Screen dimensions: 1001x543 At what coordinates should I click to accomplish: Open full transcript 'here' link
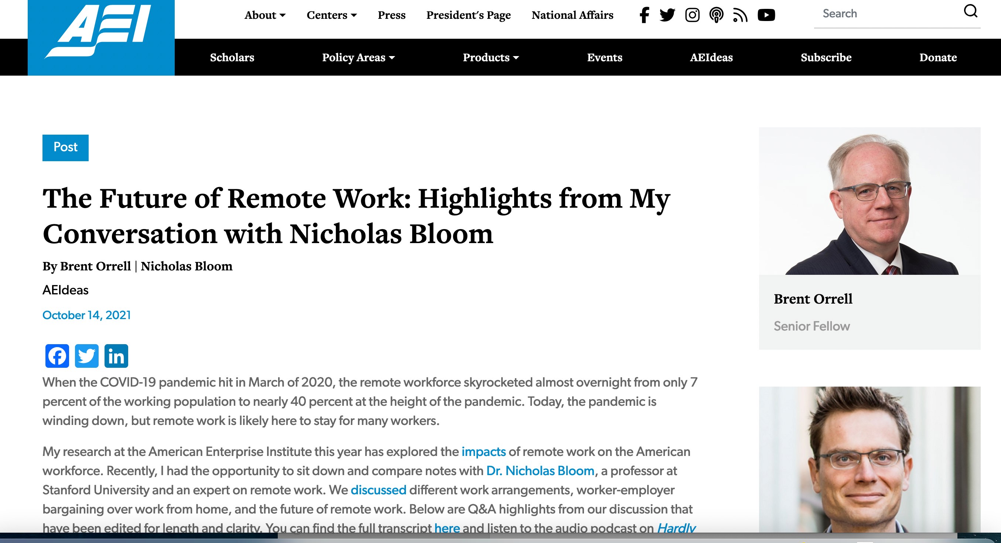click(x=447, y=528)
